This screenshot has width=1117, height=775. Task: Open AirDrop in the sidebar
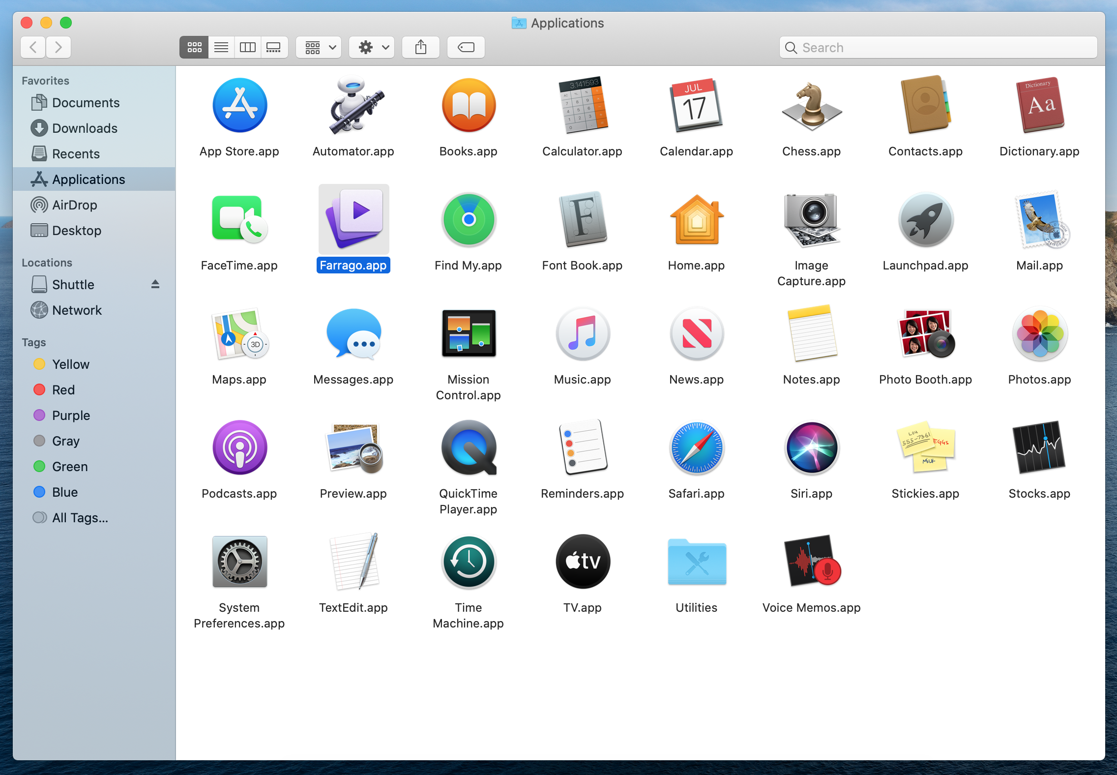point(94,205)
